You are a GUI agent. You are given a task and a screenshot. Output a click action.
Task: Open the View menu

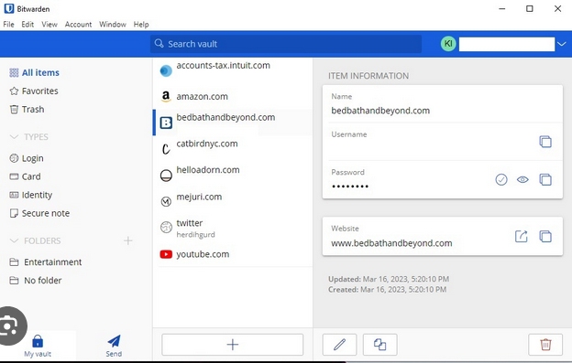(x=49, y=25)
